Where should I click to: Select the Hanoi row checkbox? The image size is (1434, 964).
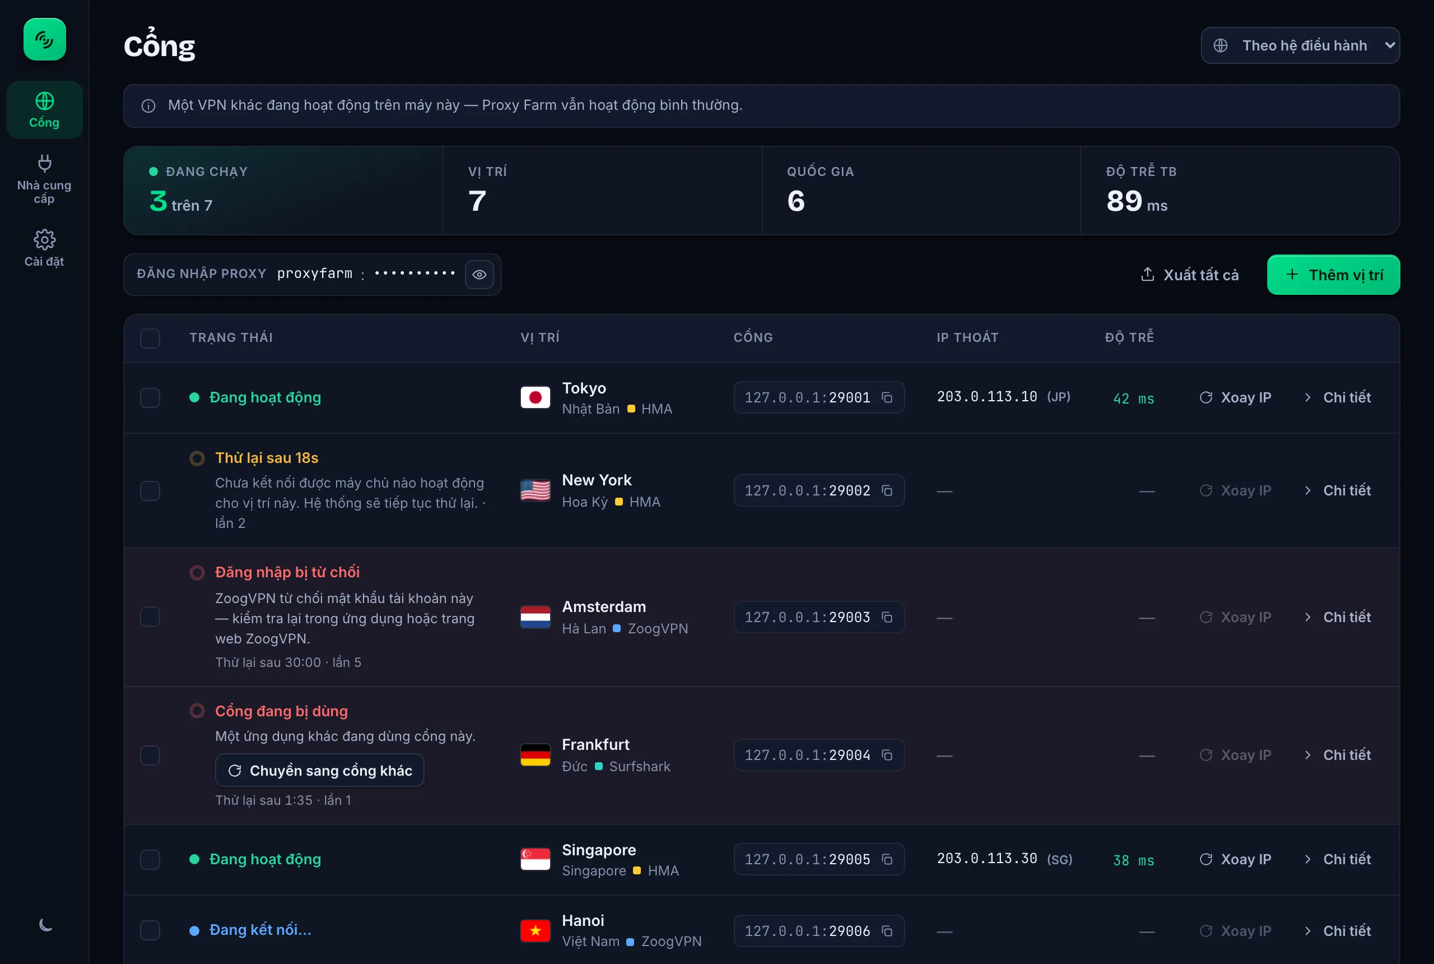[150, 931]
